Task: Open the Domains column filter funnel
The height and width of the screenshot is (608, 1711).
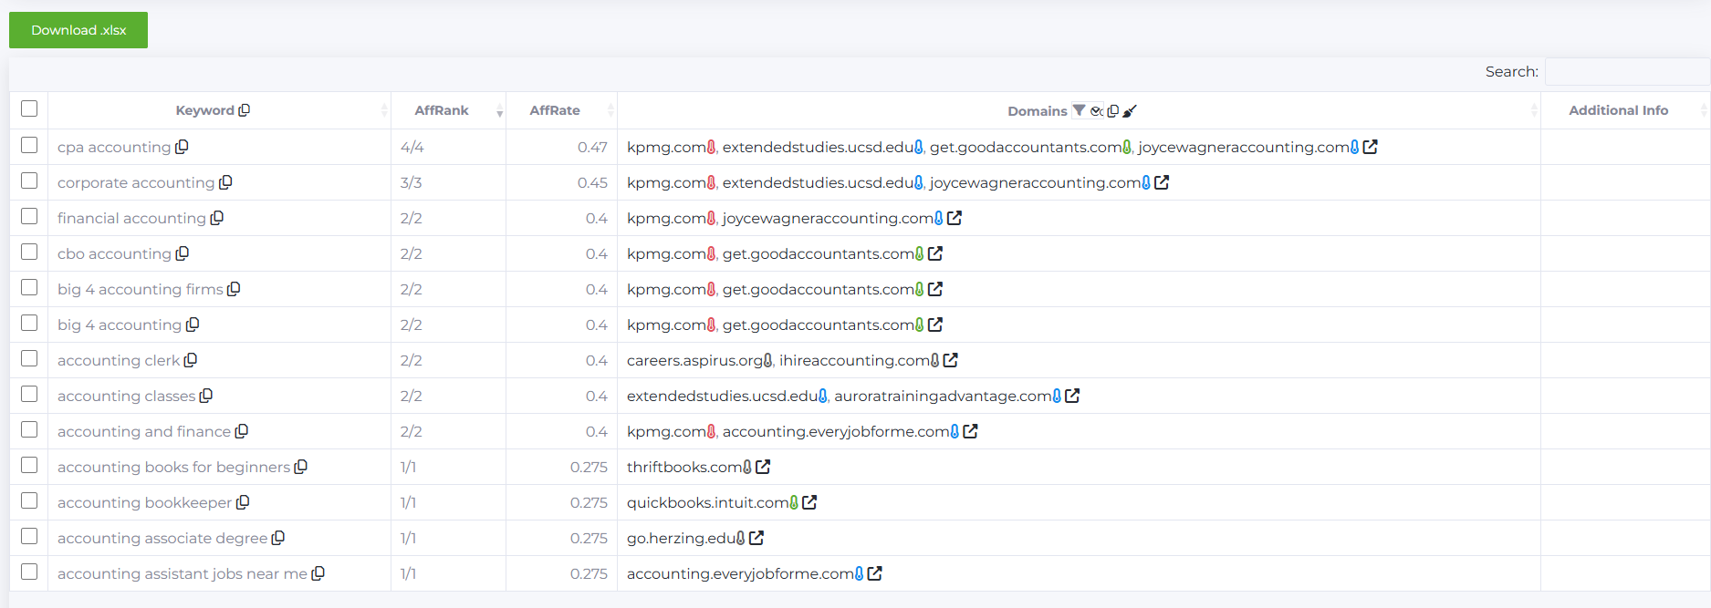Action: coord(1079,110)
